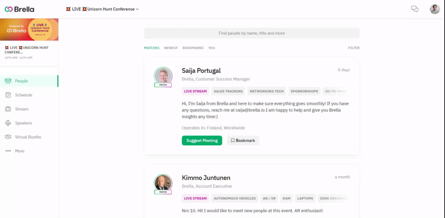Expand the Unicorn Hunt Conference event dropdown

(102, 9)
